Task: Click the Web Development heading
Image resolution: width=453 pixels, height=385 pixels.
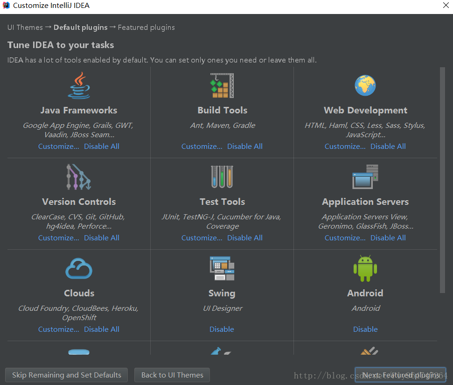Action: pyautogui.click(x=365, y=110)
